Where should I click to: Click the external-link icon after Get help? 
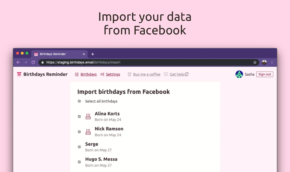pyautogui.click(x=186, y=74)
